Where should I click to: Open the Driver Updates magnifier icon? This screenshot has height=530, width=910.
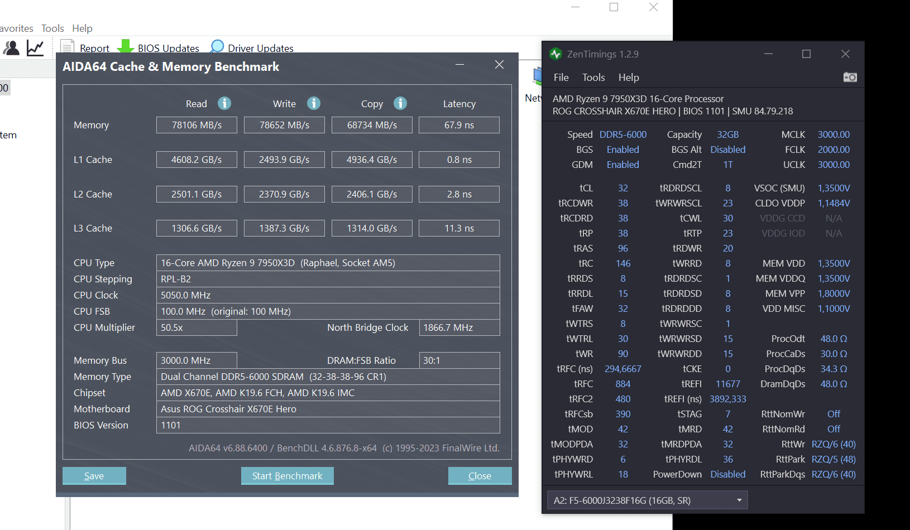click(x=217, y=46)
